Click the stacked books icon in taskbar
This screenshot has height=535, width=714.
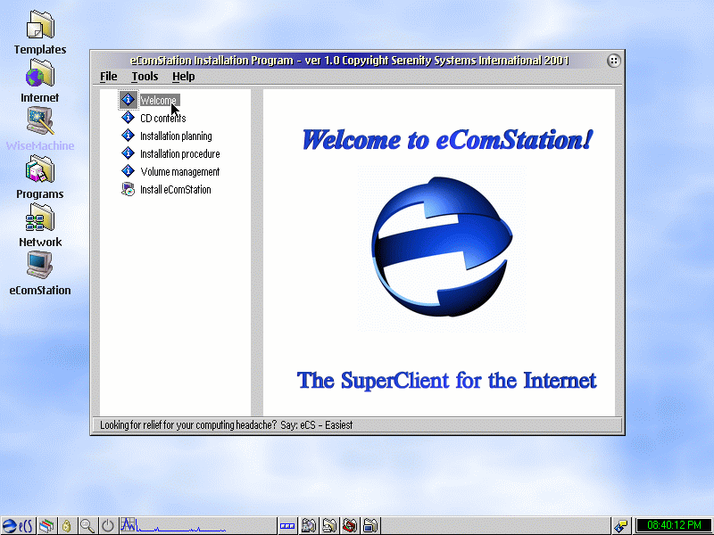(x=46, y=526)
